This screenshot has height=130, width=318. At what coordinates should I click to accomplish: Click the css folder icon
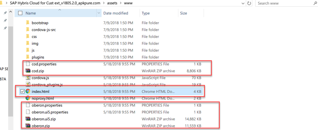(x=28, y=36)
